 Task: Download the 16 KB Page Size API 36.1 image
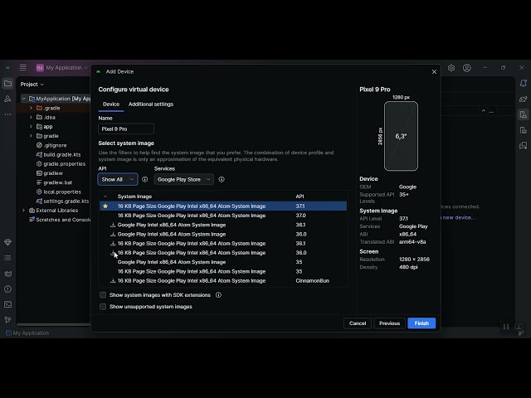pyautogui.click(x=113, y=243)
